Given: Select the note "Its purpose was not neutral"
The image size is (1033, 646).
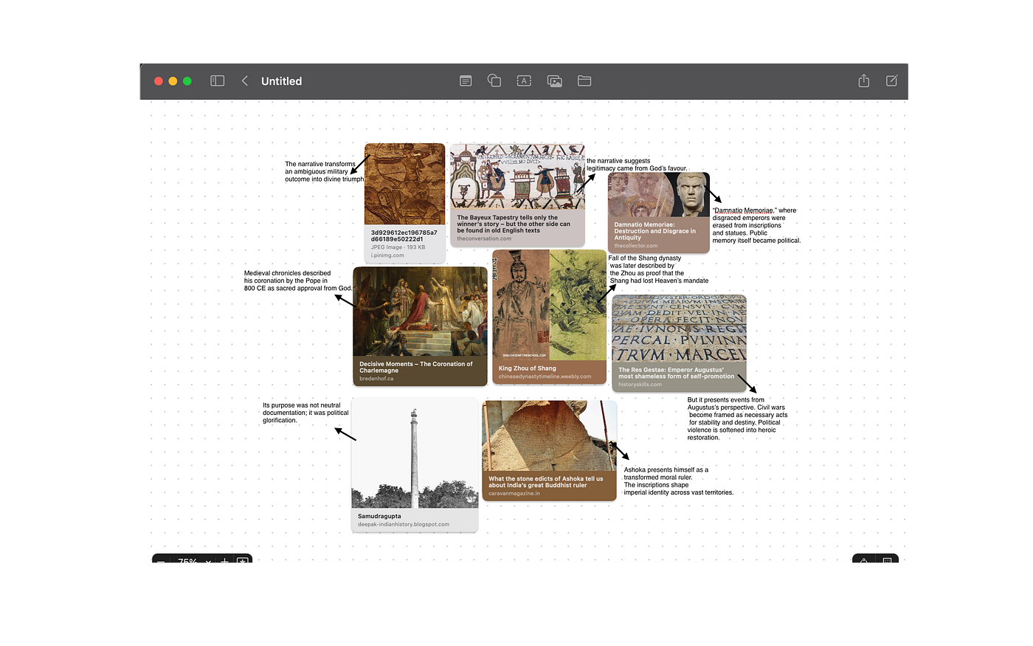Looking at the screenshot, I should [x=305, y=413].
